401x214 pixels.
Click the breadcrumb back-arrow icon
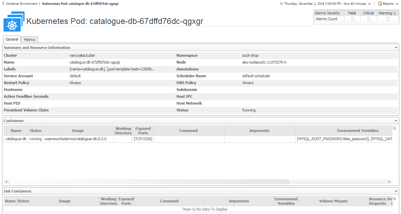pos(3,3)
